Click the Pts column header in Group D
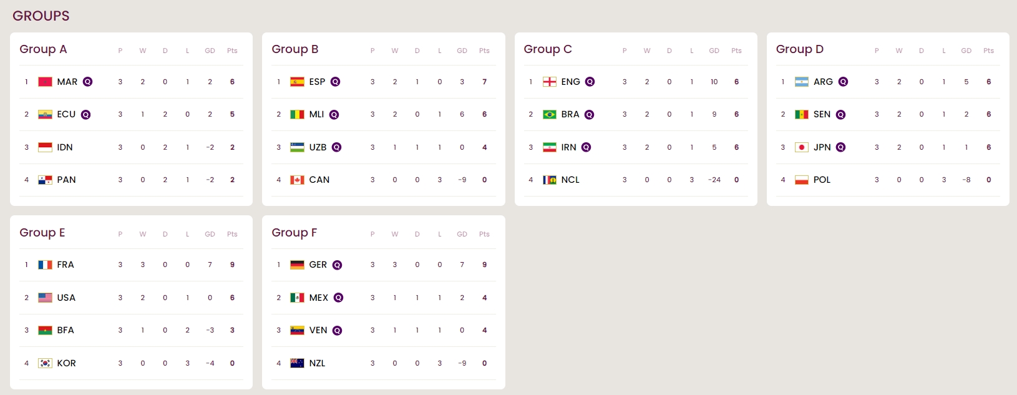Screen dimensions: 1017x395 988,51
